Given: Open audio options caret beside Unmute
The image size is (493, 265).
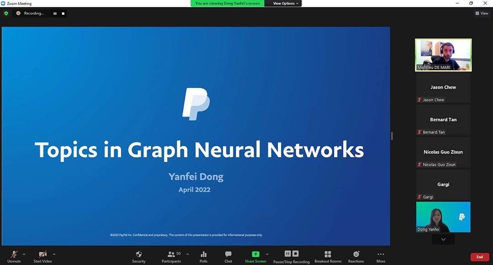Looking at the screenshot, I should pos(24,254).
